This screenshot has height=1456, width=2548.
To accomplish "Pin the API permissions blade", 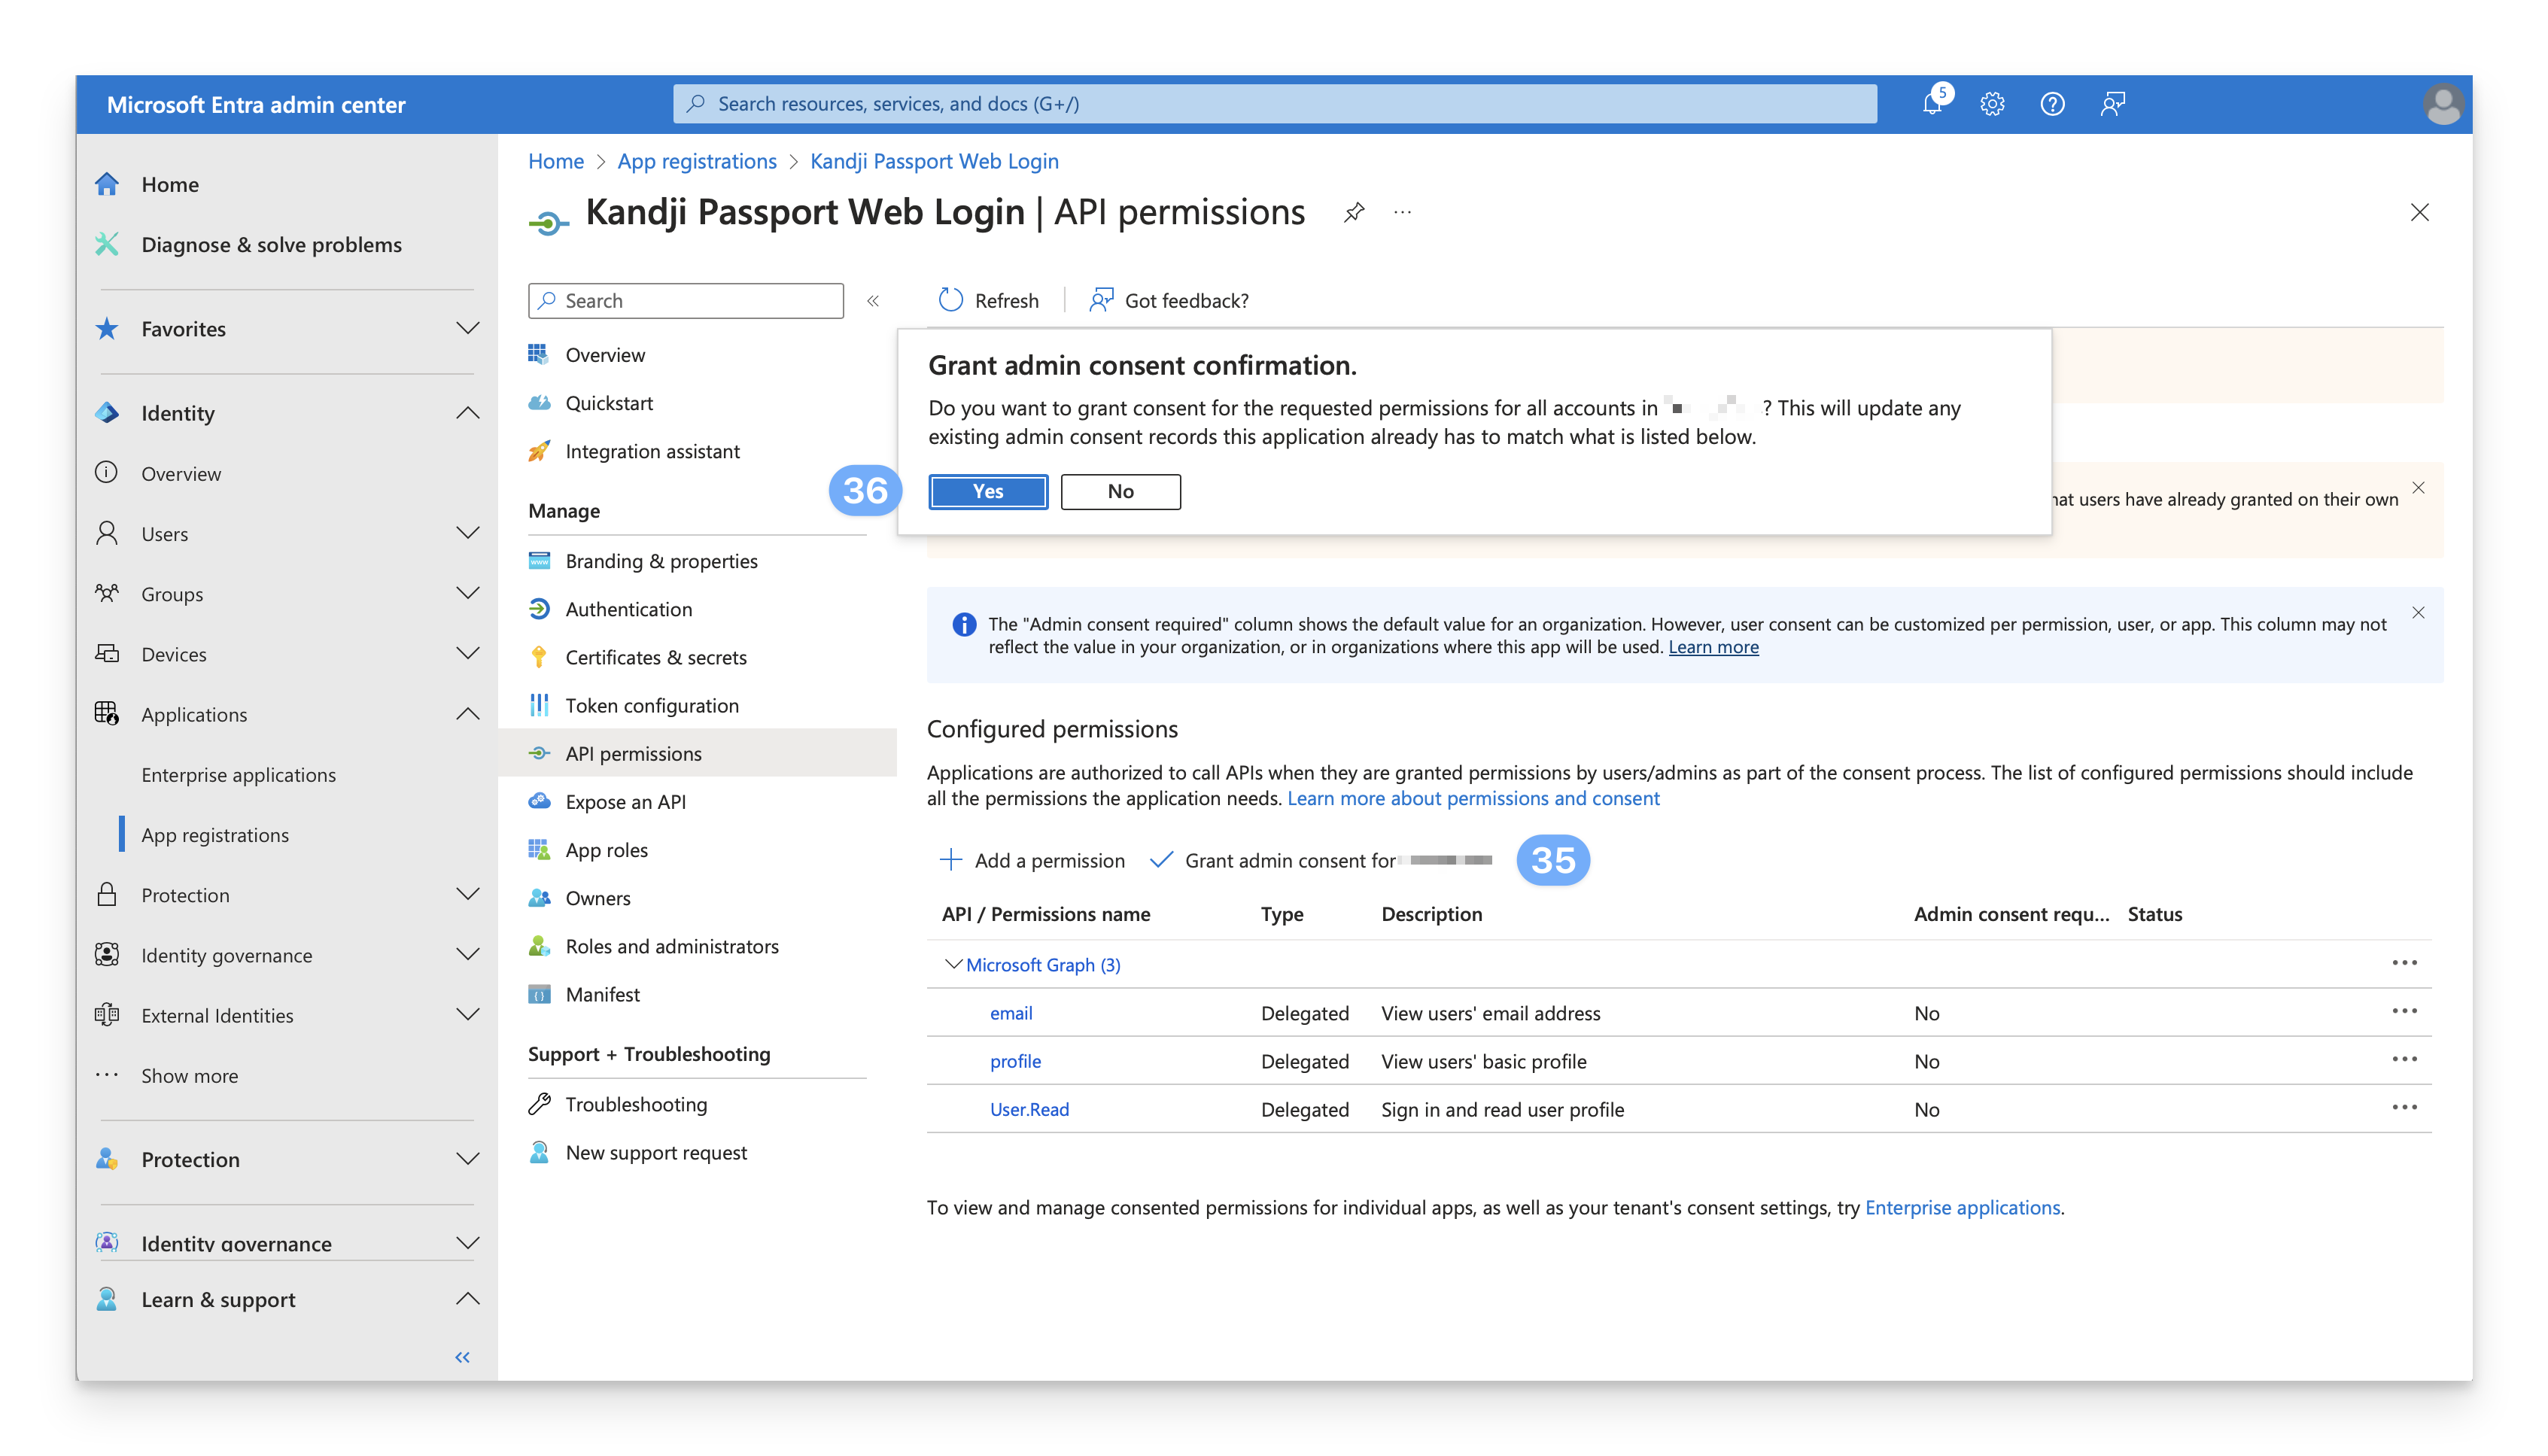I will pyautogui.click(x=1354, y=212).
